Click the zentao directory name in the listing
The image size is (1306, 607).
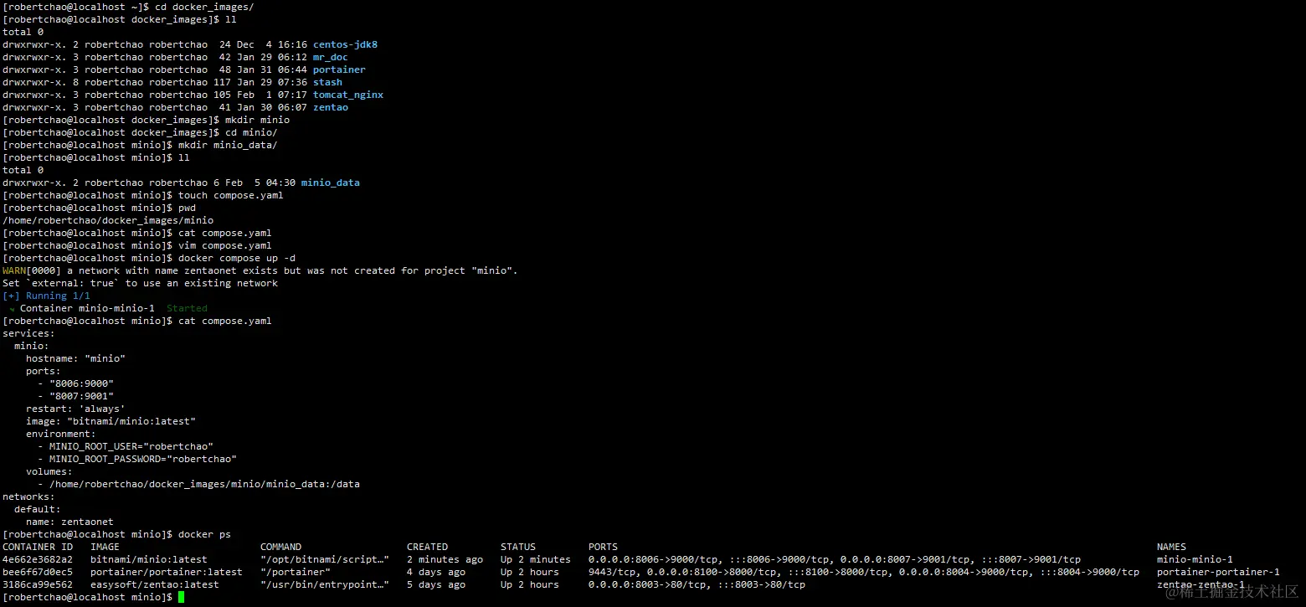(x=331, y=107)
